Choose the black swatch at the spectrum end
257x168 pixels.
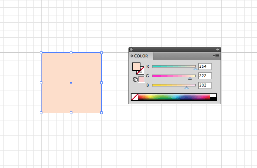click(x=213, y=99)
